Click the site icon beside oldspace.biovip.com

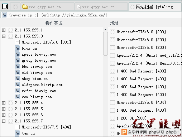[x=17, y=85]
